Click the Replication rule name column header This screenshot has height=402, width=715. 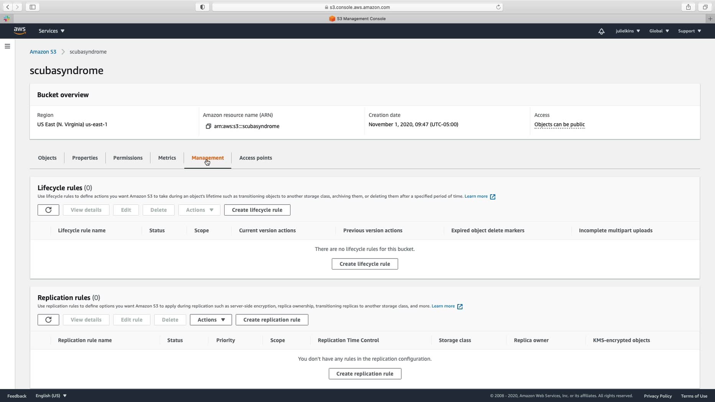point(85,340)
